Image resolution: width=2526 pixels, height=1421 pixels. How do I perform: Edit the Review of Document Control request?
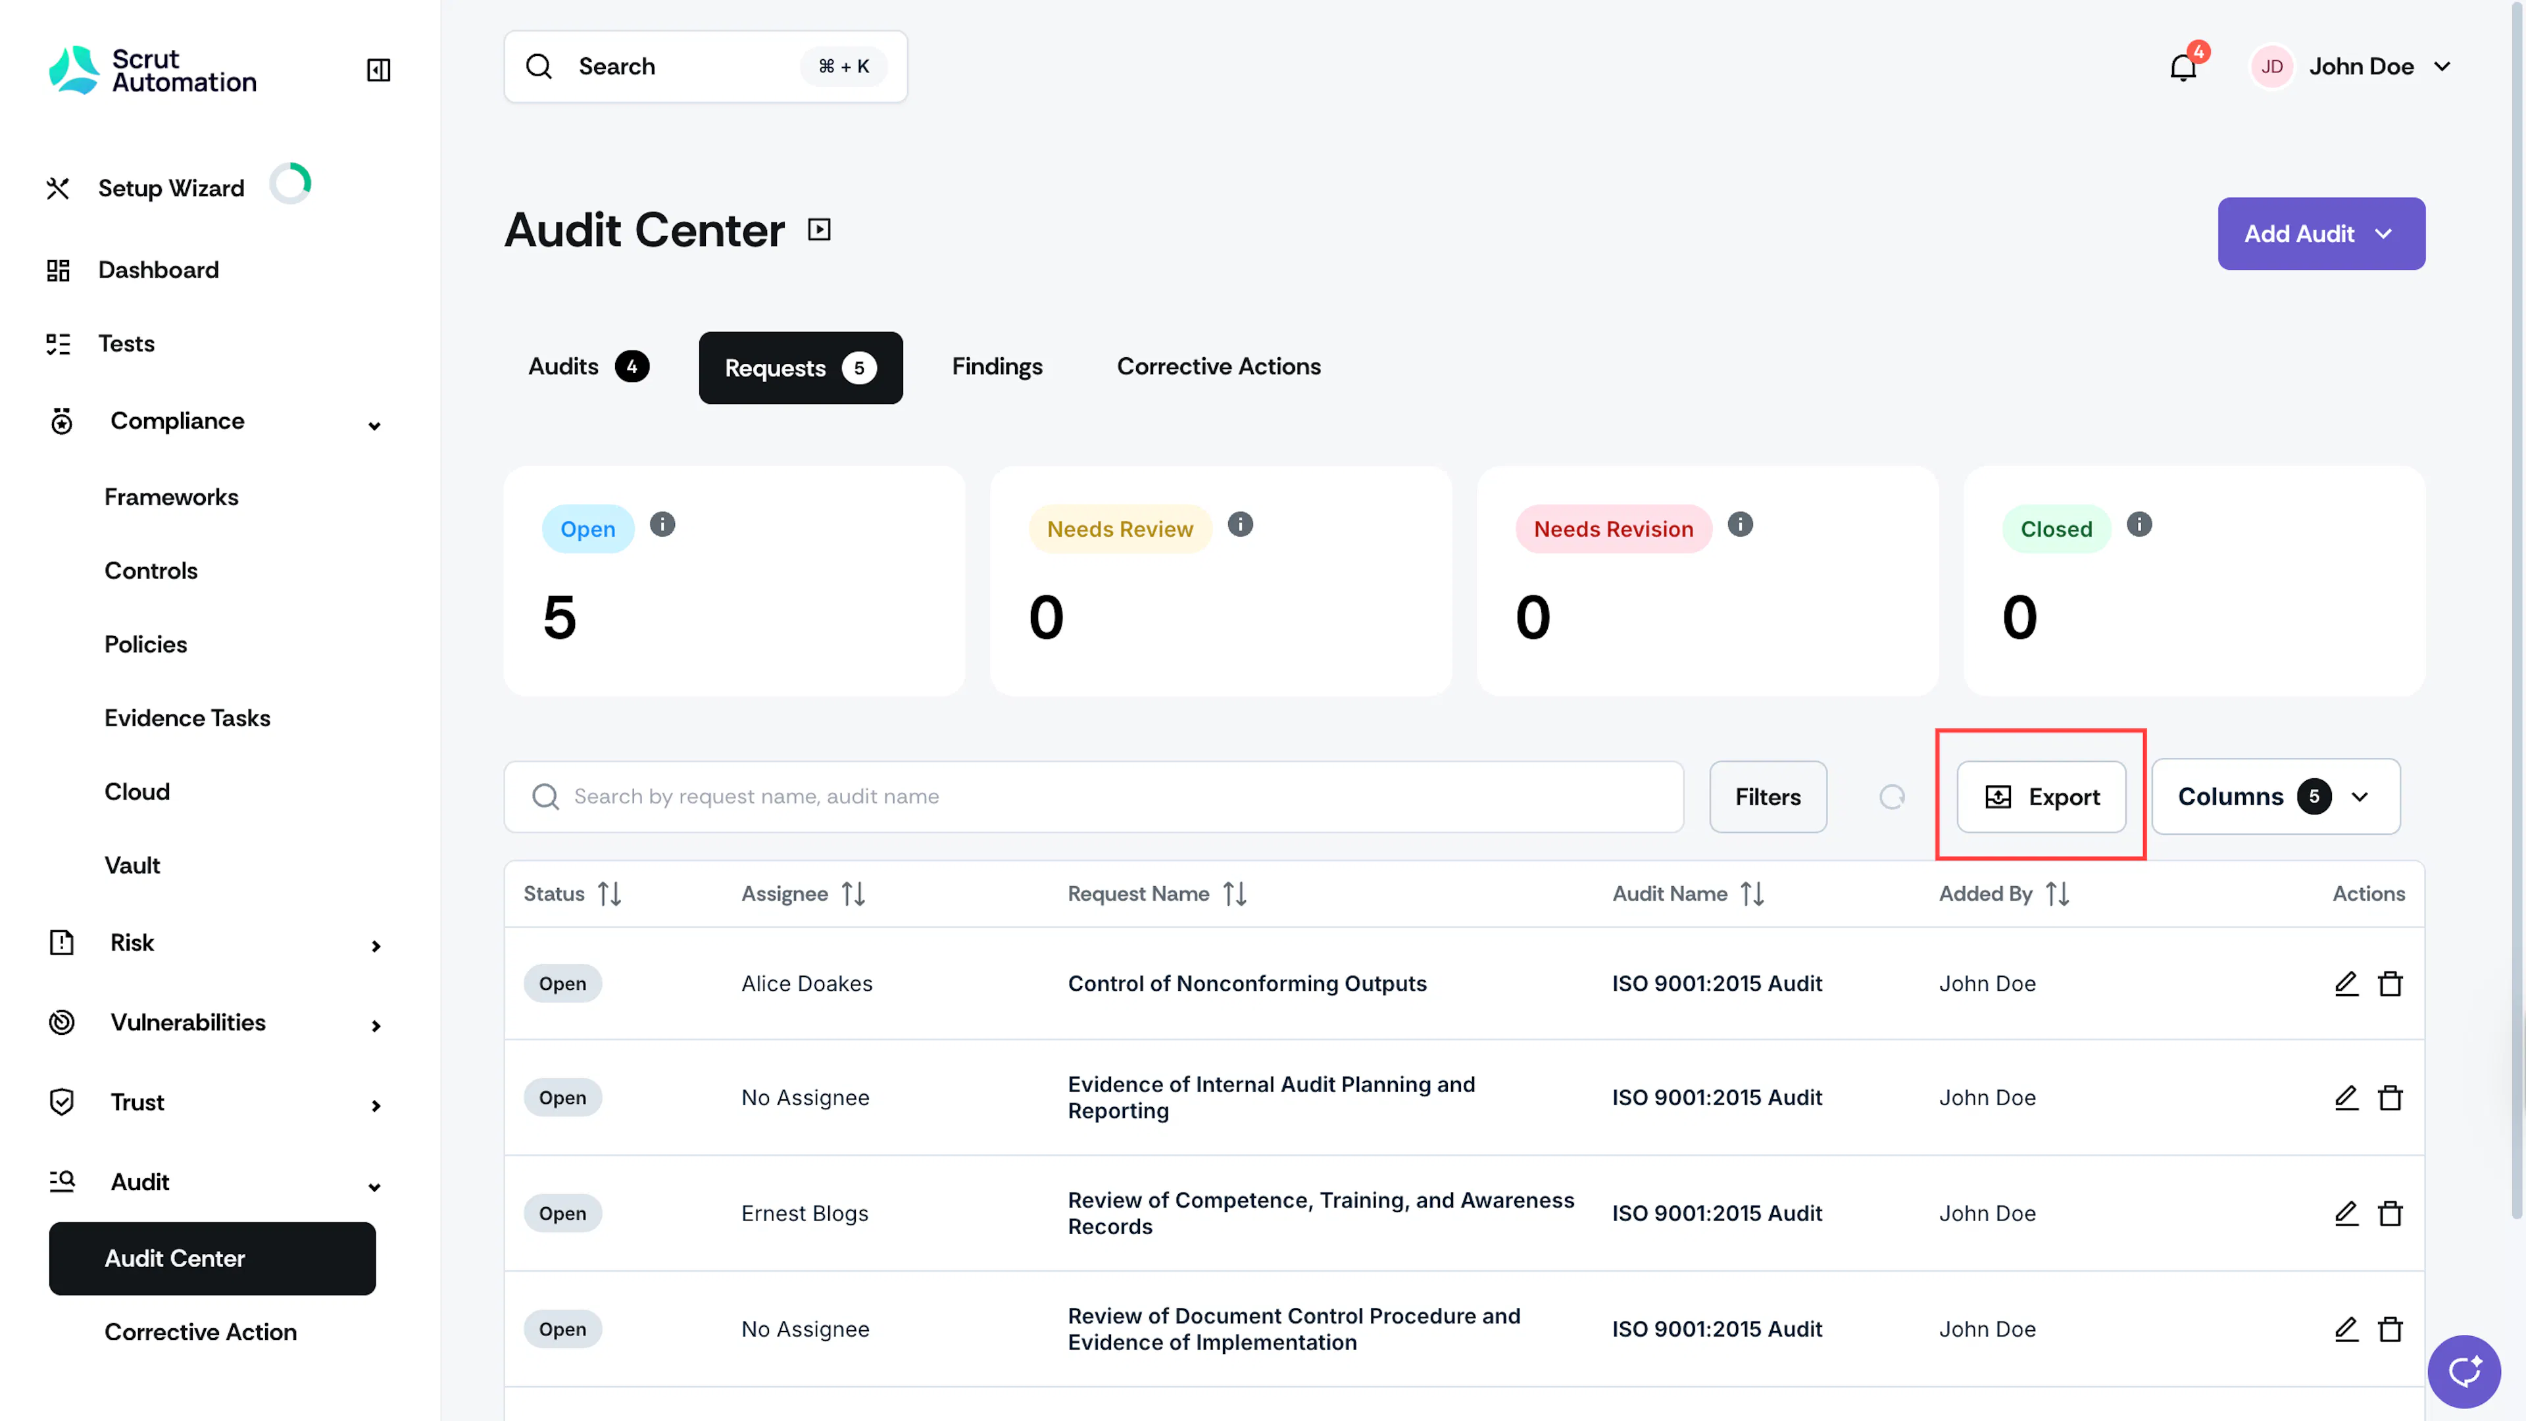tap(2346, 1329)
